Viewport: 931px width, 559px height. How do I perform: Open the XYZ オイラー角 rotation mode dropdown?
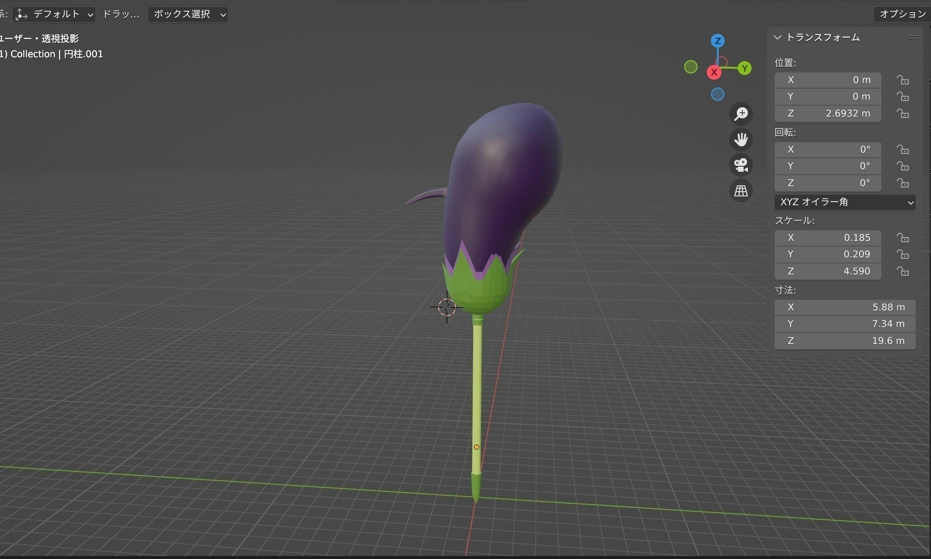[845, 202]
